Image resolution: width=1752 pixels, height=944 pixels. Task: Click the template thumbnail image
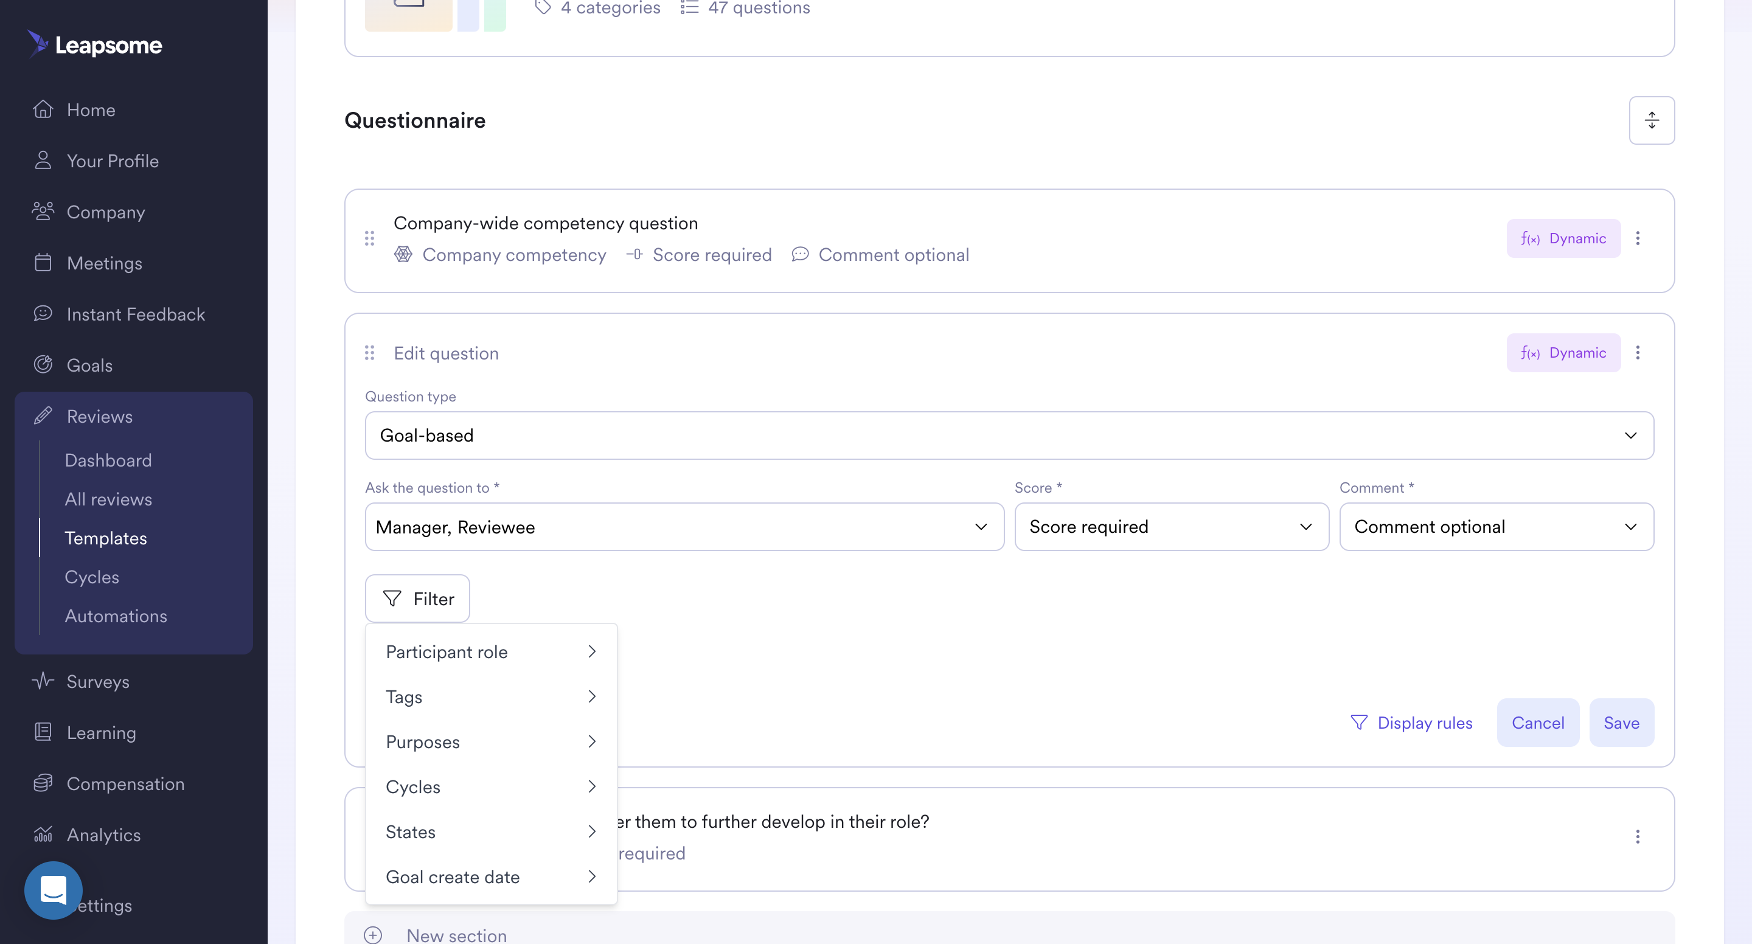point(436,15)
